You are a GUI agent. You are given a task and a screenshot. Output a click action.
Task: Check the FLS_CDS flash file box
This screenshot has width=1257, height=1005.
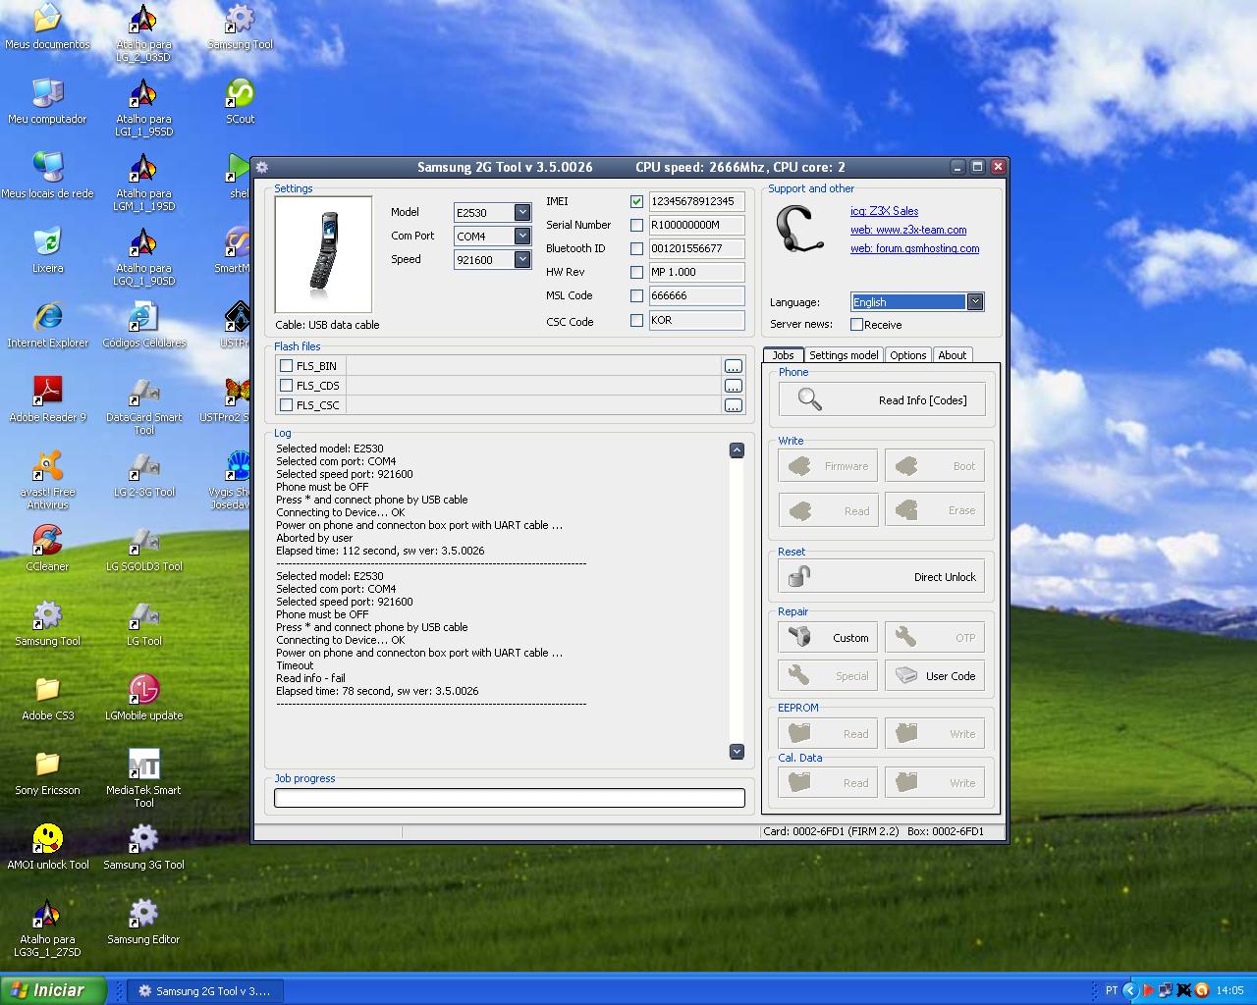(286, 385)
